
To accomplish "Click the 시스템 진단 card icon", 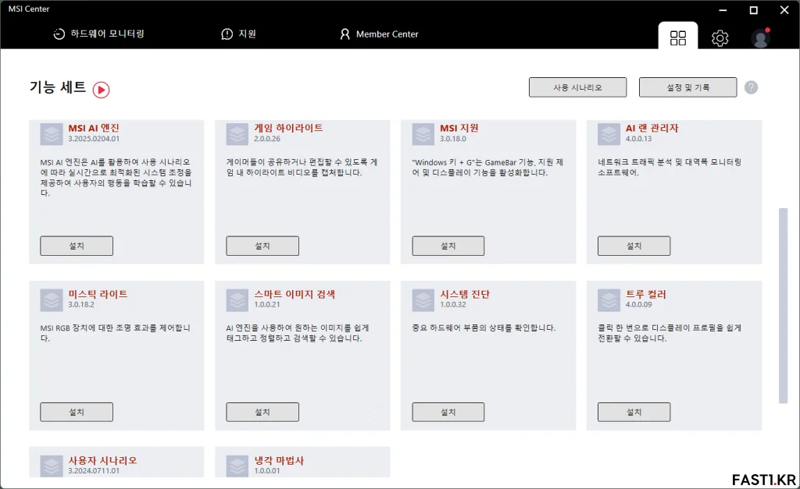I will [423, 300].
